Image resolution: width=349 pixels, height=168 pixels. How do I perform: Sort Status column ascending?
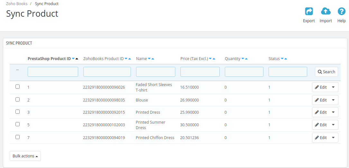tap(286, 59)
